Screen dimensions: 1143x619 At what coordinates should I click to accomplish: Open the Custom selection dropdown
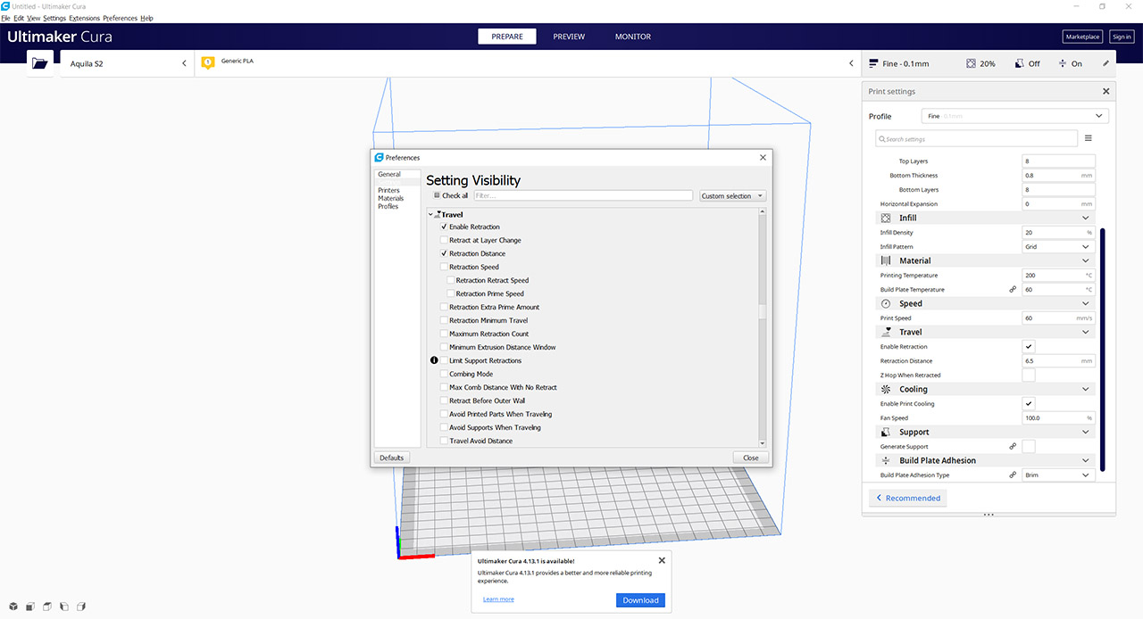point(732,195)
